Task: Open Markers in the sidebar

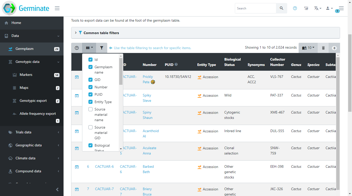Action: tap(26, 75)
